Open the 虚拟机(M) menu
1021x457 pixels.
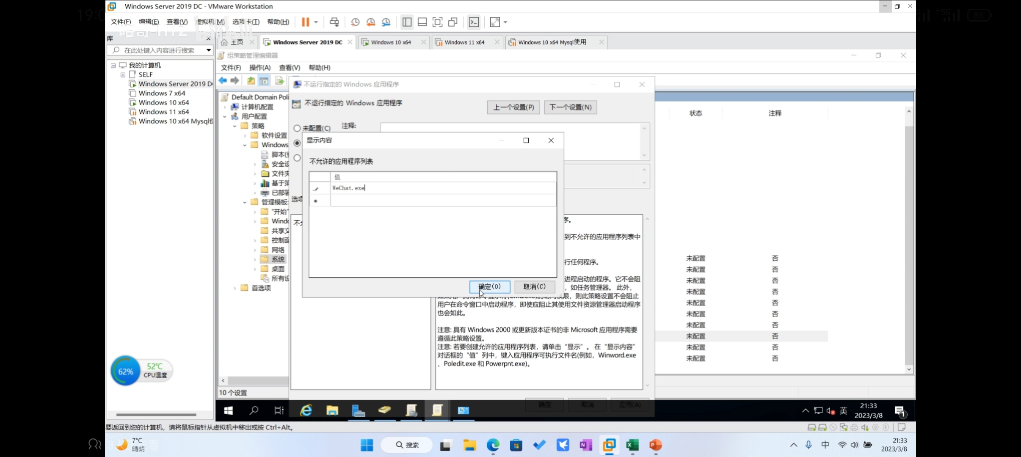(211, 22)
